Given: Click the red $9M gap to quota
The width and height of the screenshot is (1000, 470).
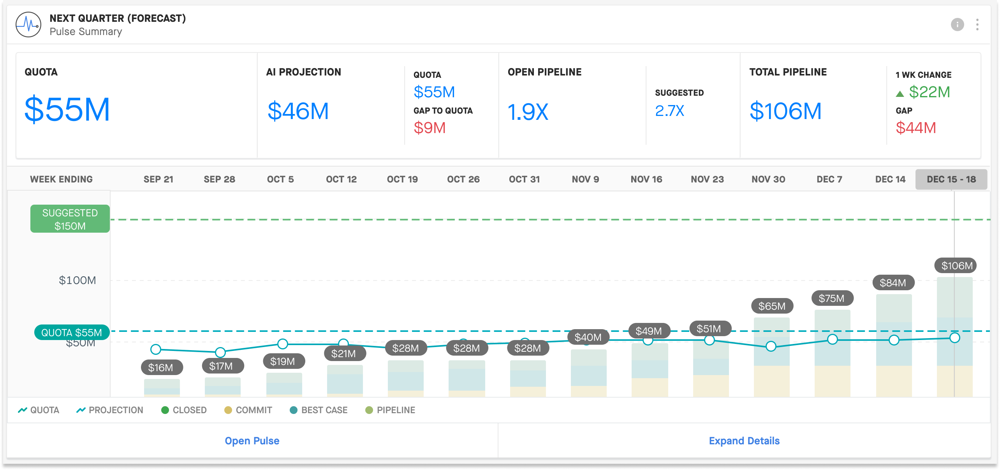Looking at the screenshot, I should [430, 128].
